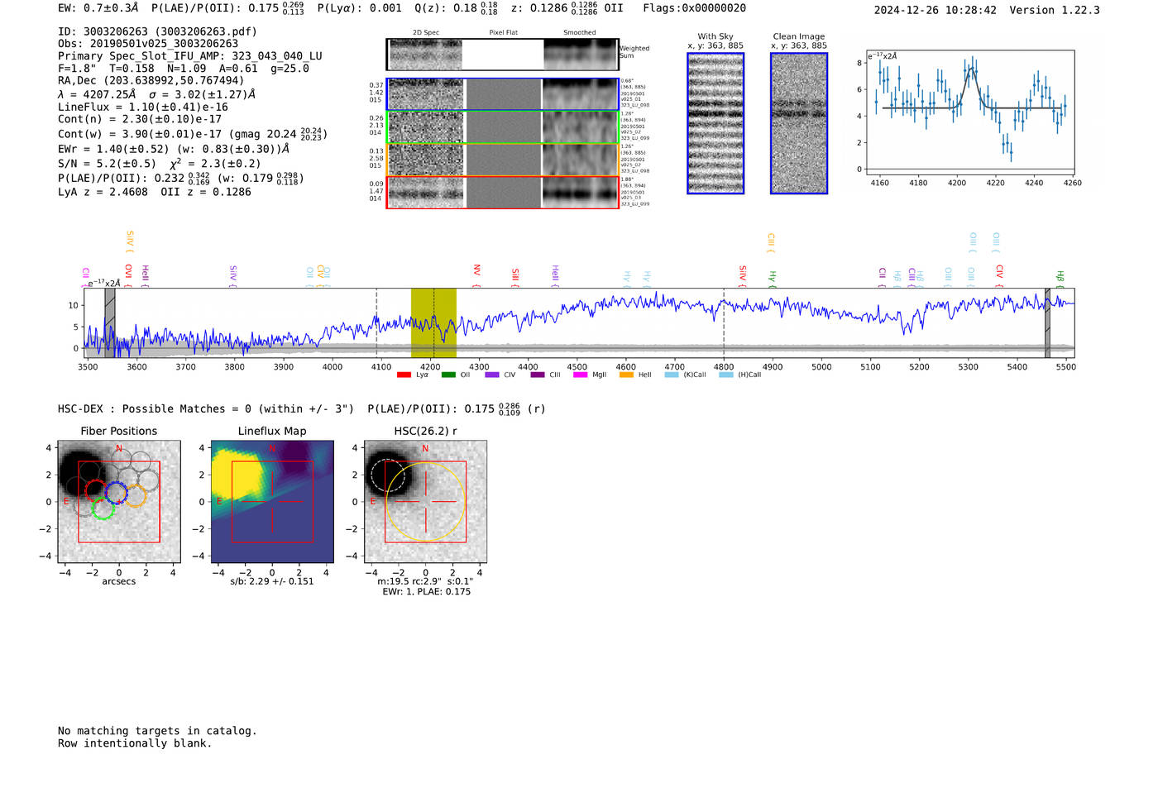Viewport: 1158px width, 788px height.
Task: Click the Weighted Sum 2D spectrum strip
Action: [502, 55]
